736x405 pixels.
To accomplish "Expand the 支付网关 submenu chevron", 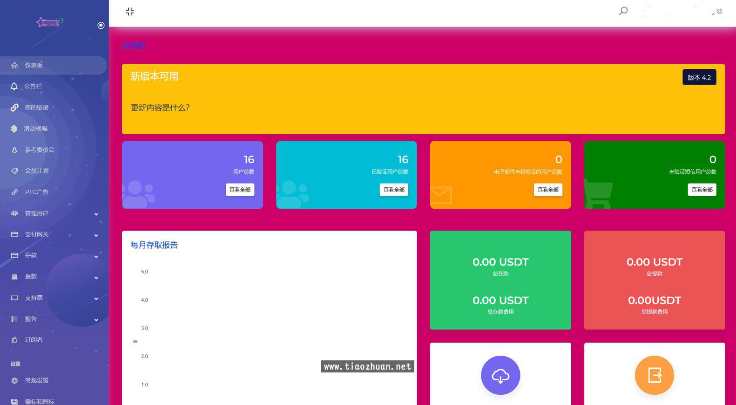I will 96,235.
